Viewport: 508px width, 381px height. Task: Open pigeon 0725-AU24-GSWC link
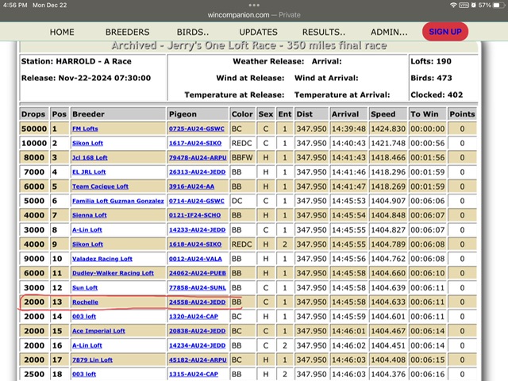(x=196, y=129)
